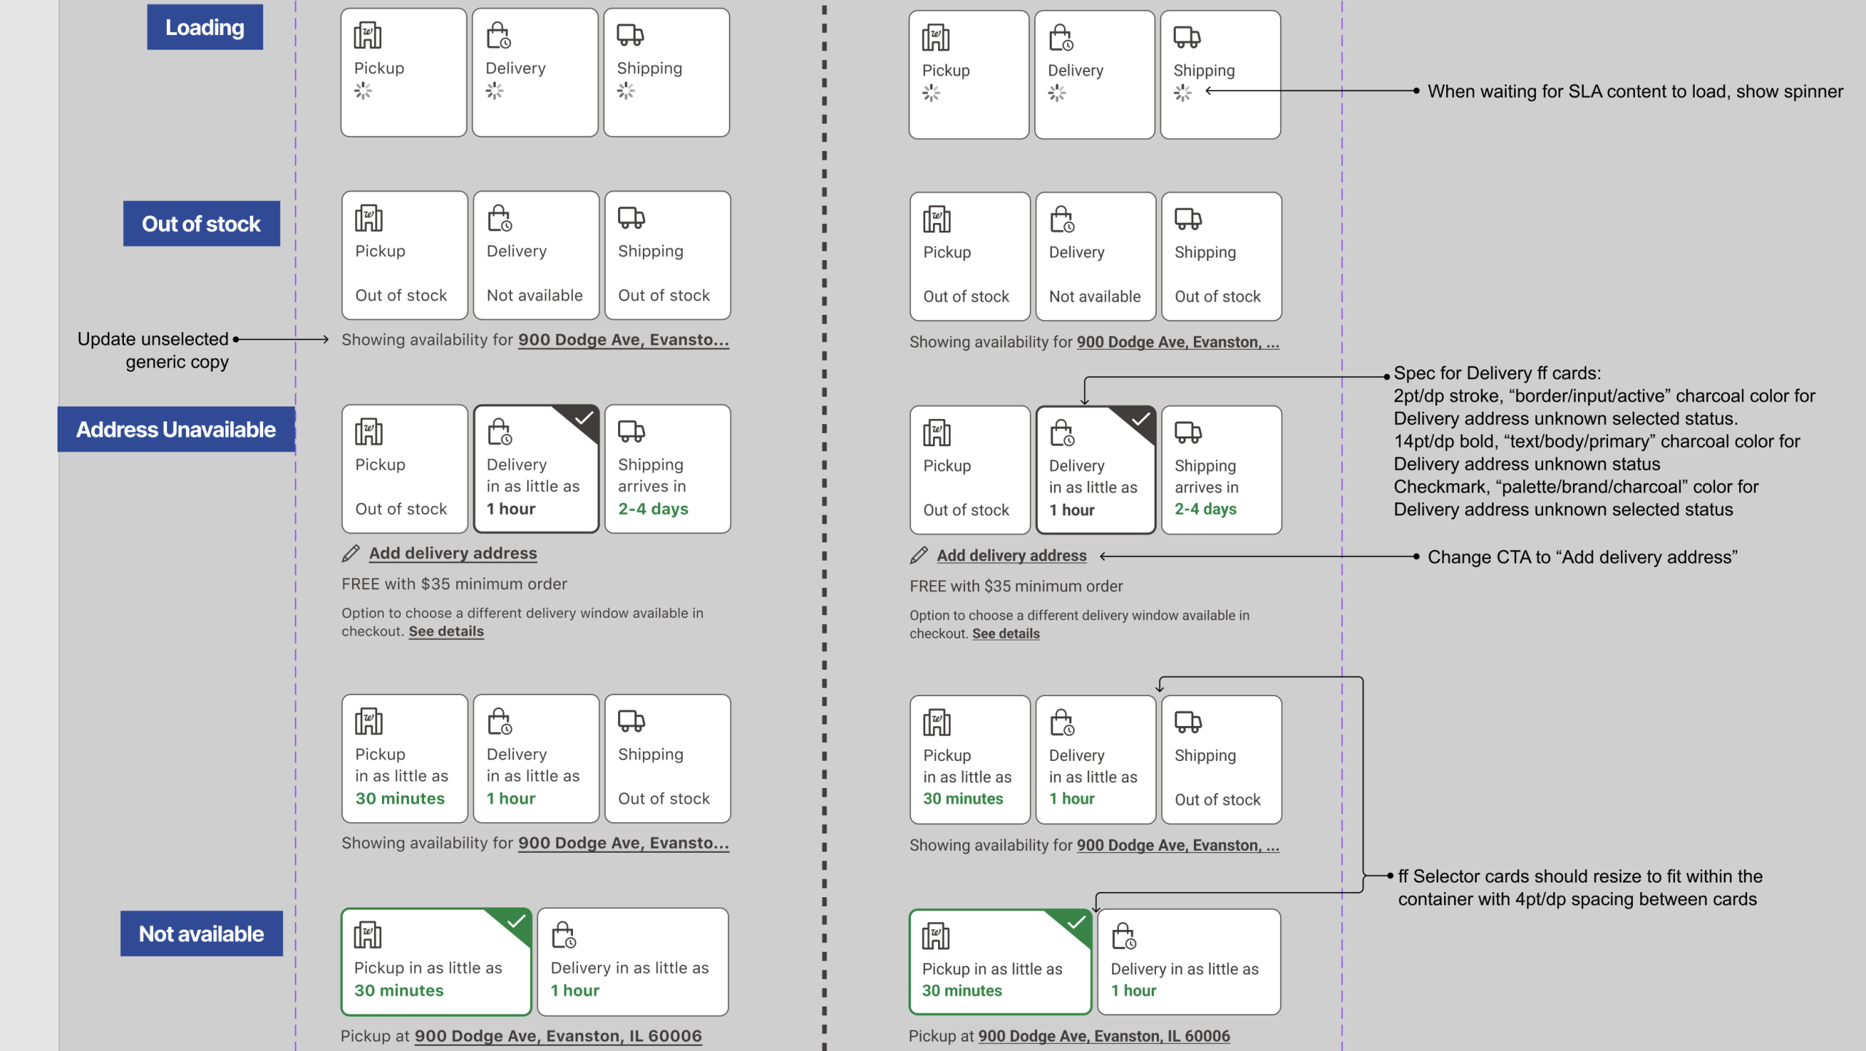Select the Pickup in as little as 30 minutes card

tap(404, 759)
